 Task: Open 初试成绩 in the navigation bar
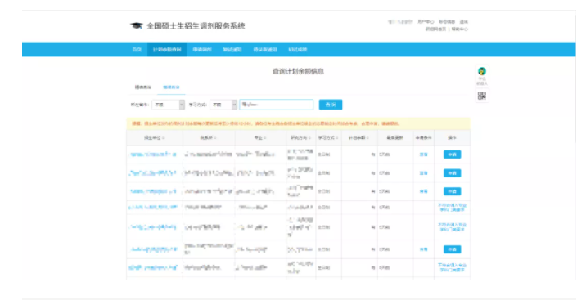pyautogui.click(x=297, y=50)
